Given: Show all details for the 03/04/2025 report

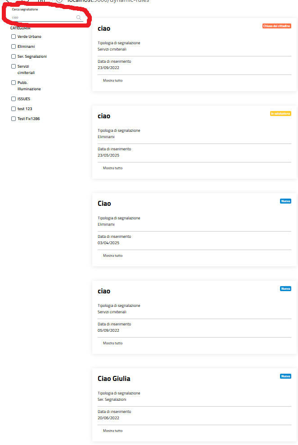Looking at the screenshot, I should [113, 255].
